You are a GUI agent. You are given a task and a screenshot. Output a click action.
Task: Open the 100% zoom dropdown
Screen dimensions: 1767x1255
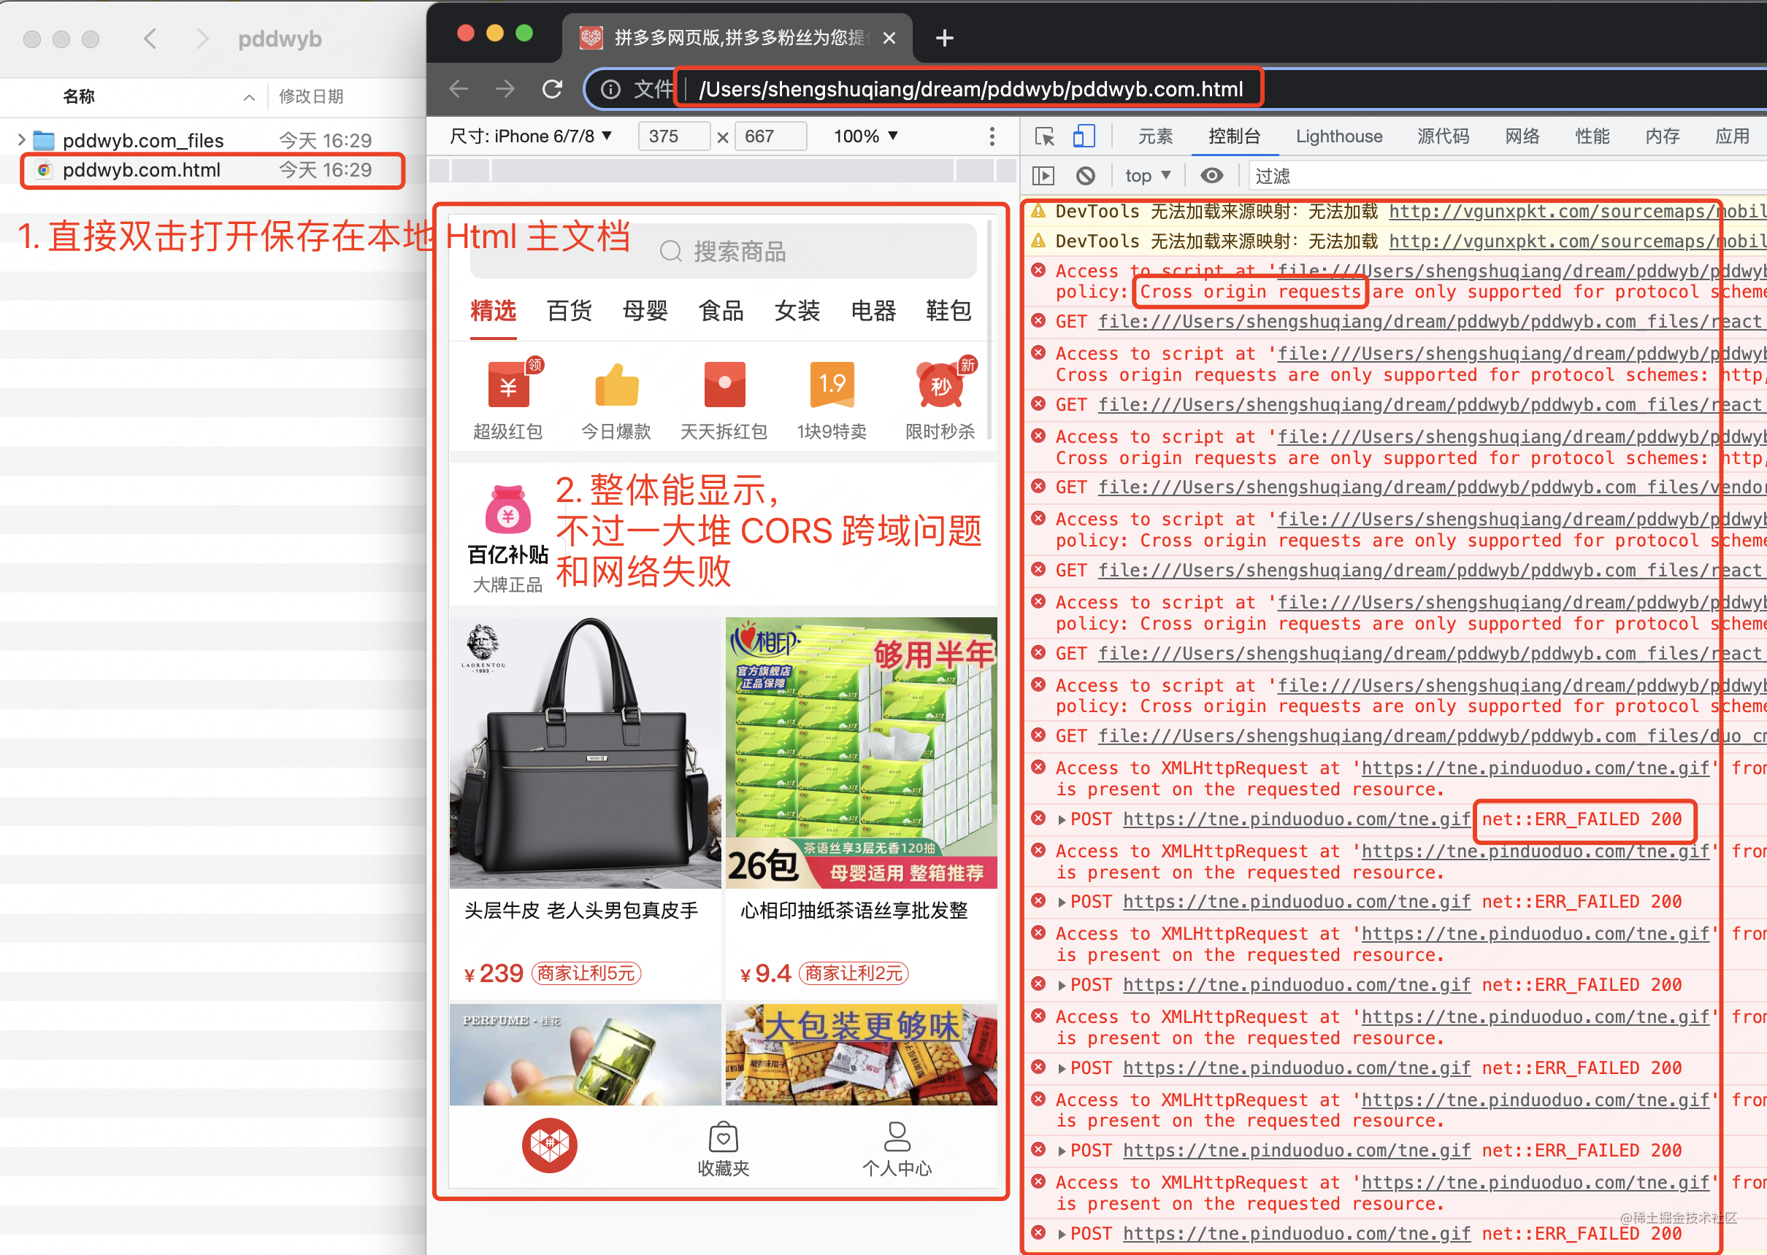[x=865, y=136]
